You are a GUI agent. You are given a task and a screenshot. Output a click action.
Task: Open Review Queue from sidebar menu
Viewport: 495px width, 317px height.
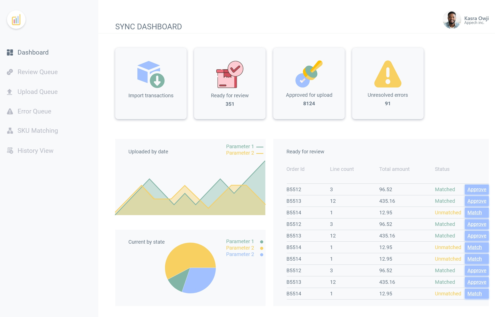click(x=37, y=72)
